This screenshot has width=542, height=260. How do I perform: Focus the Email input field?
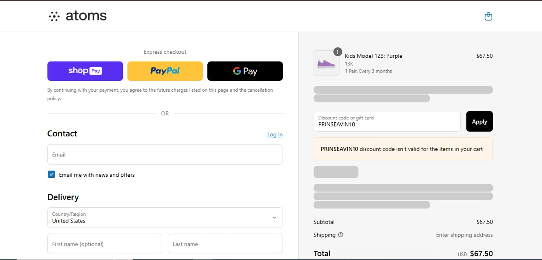[165, 154]
